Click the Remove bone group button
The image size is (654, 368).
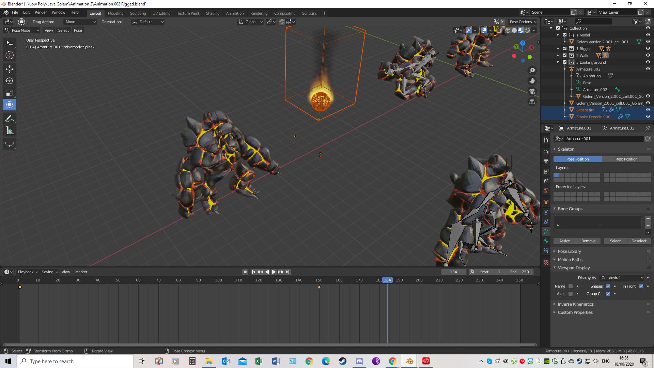coord(588,241)
